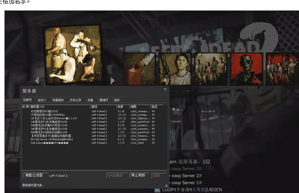The height and width of the screenshot is (193, 299).
Task: Switch to the 局域网 tab
Action: click(104, 100)
